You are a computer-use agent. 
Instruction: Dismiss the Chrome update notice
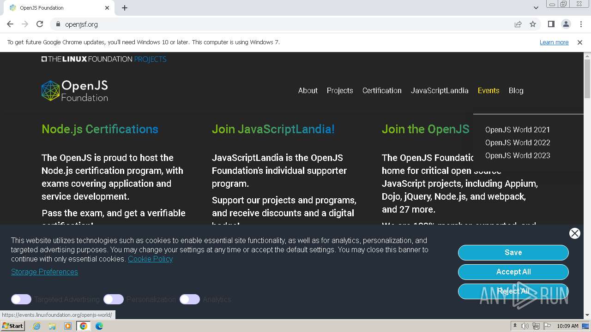click(x=580, y=42)
